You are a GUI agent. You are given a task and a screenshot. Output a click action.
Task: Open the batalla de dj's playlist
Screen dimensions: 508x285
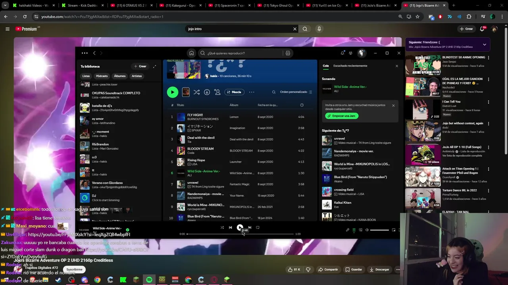pos(119,108)
